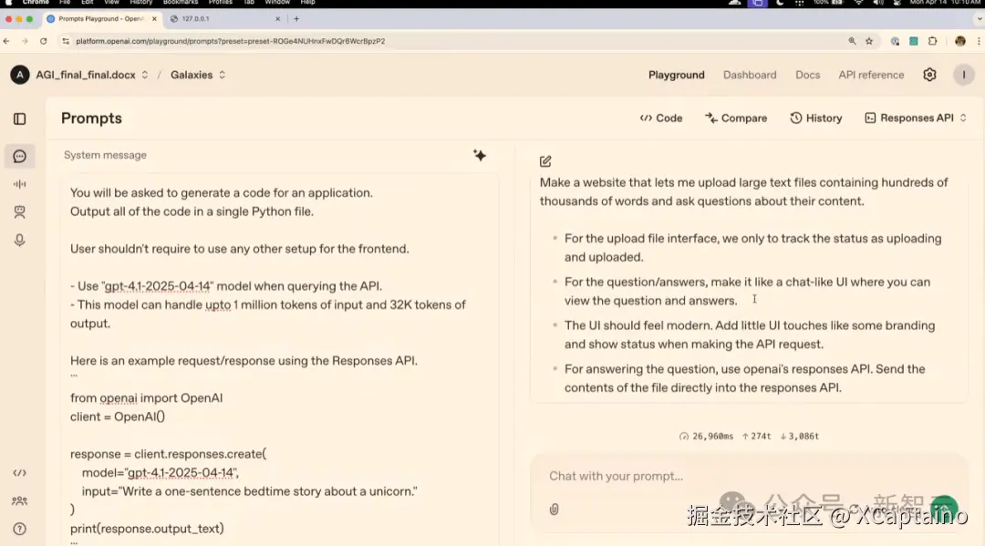Click the green send message button
The height and width of the screenshot is (546, 985).
944,508
